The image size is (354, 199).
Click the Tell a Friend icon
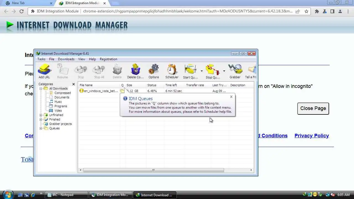coord(251,71)
